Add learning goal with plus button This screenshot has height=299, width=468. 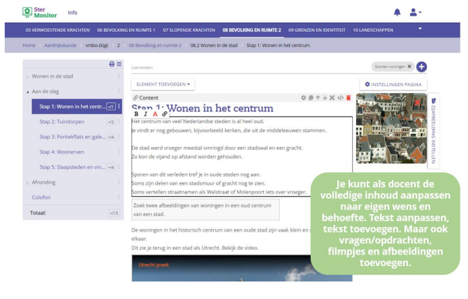click(x=421, y=67)
